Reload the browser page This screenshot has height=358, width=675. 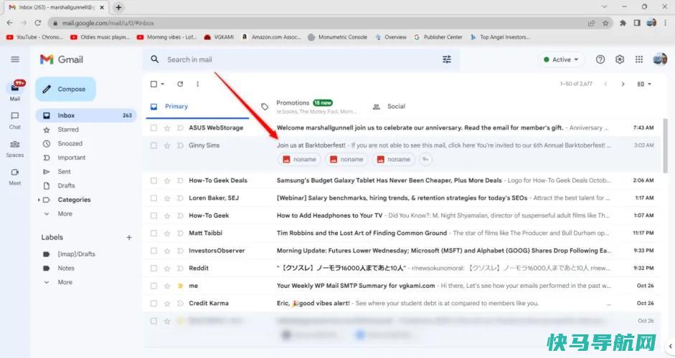(38, 23)
